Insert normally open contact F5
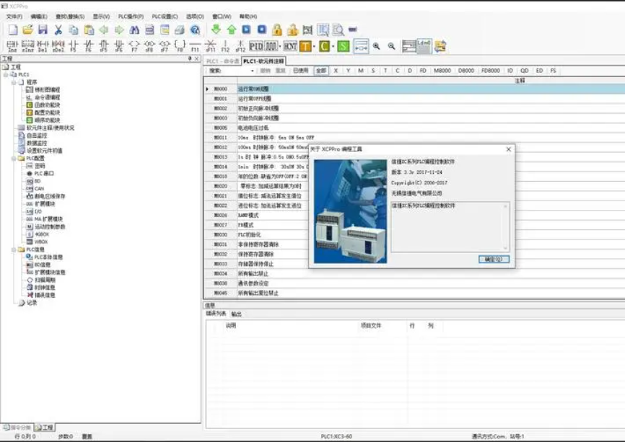 click(x=74, y=46)
